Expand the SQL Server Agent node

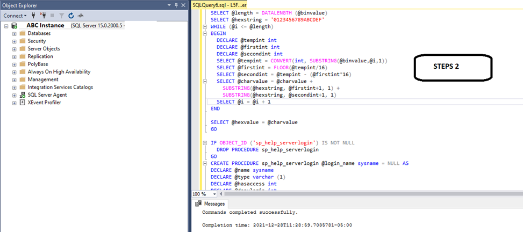15,95
